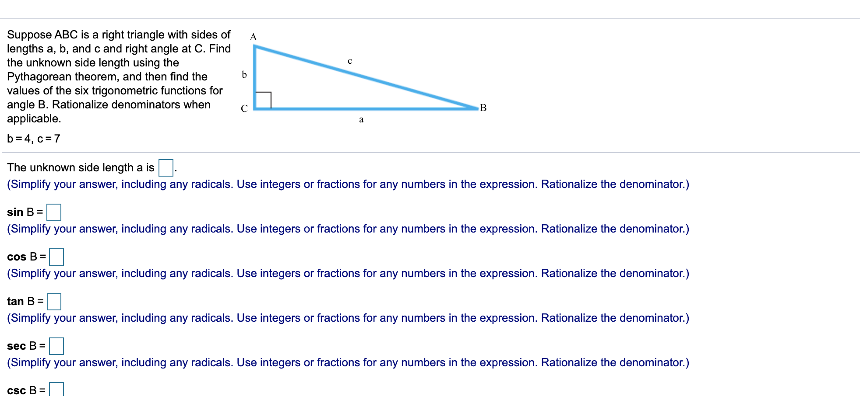Screen dimensions: 860x403
Task: Select the given values text b = 4, c = 7
Action: [34, 139]
